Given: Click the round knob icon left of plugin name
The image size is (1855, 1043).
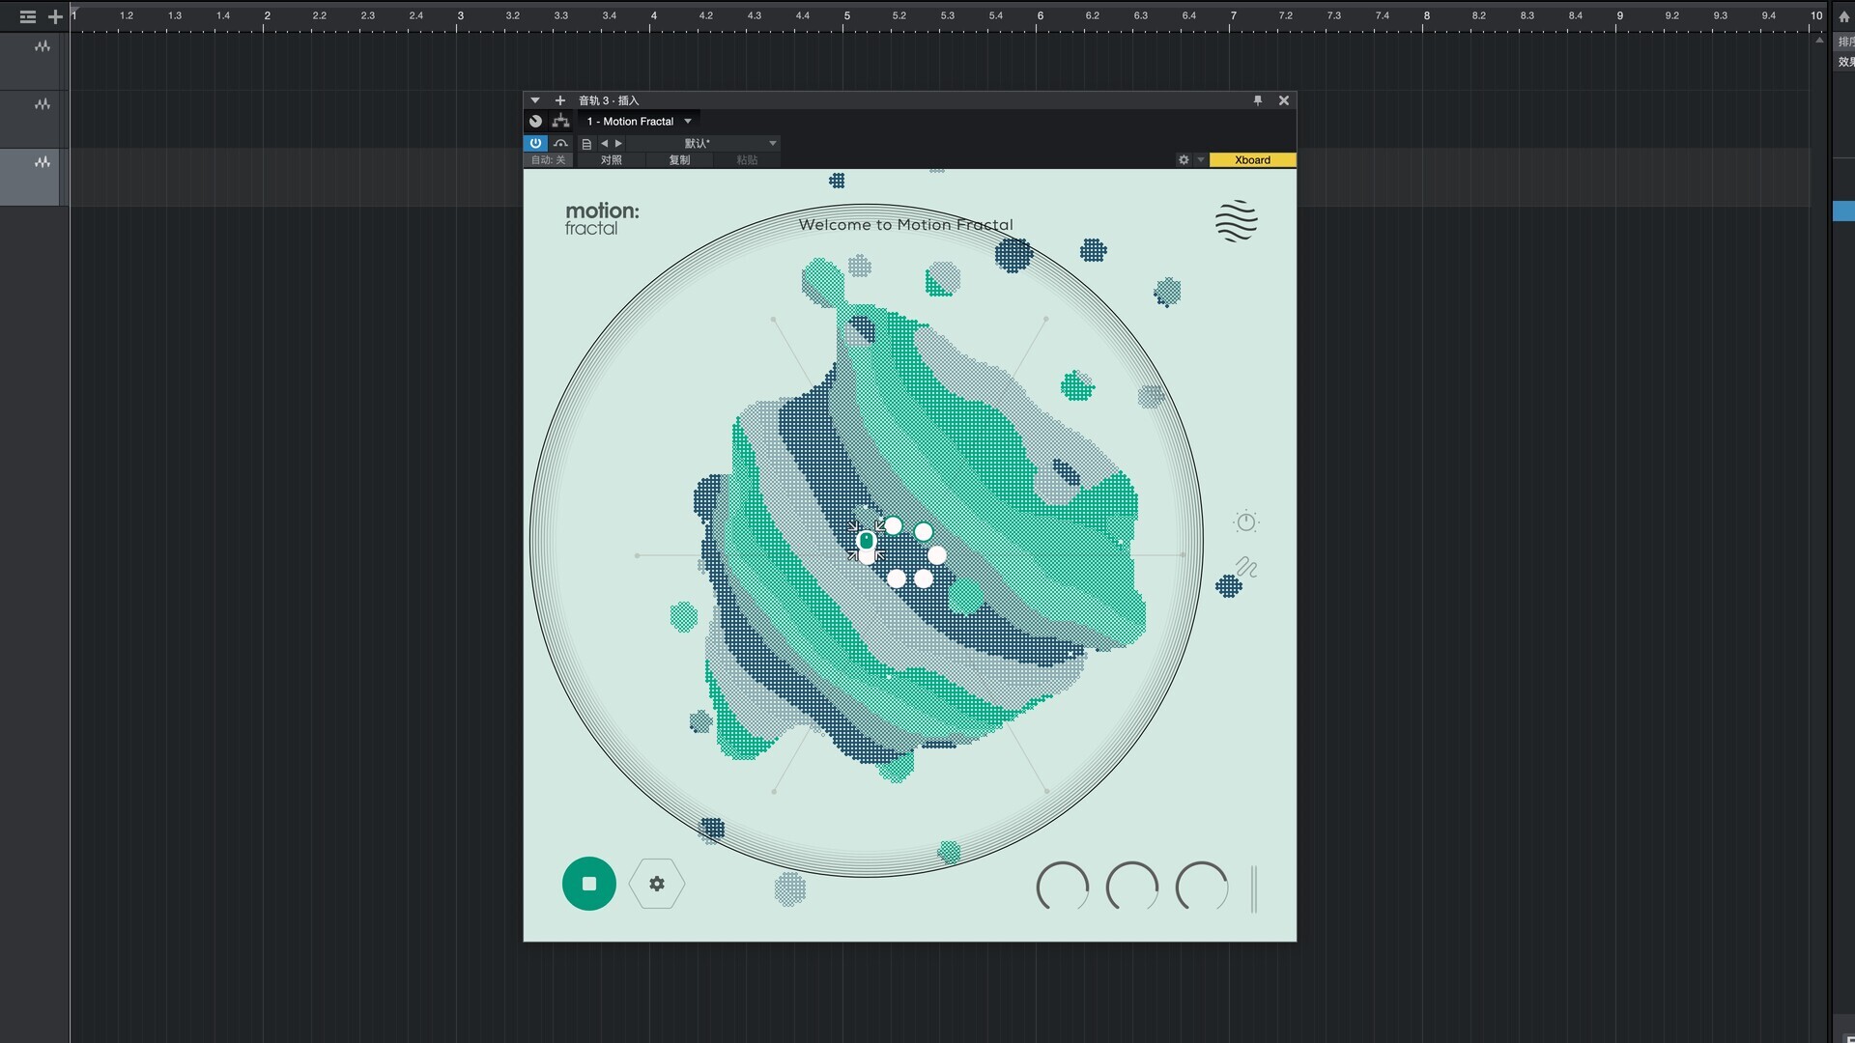Looking at the screenshot, I should (x=535, y=122).
